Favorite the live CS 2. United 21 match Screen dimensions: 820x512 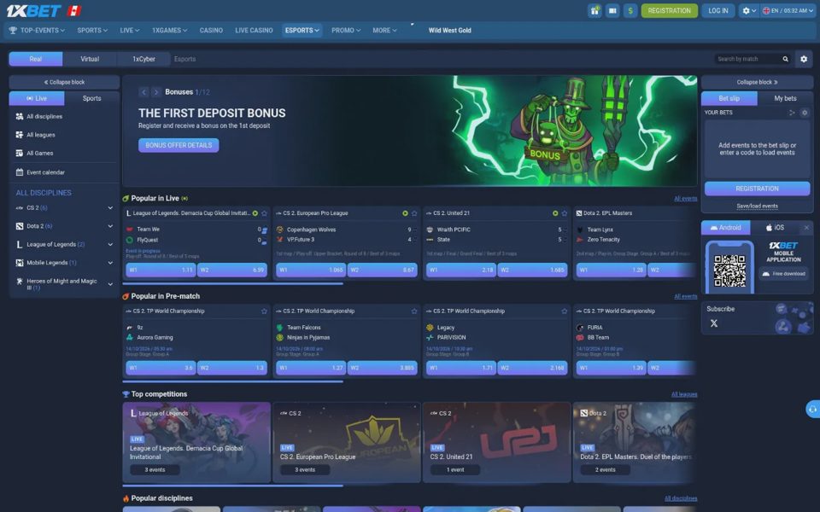(x=565, y=213)
